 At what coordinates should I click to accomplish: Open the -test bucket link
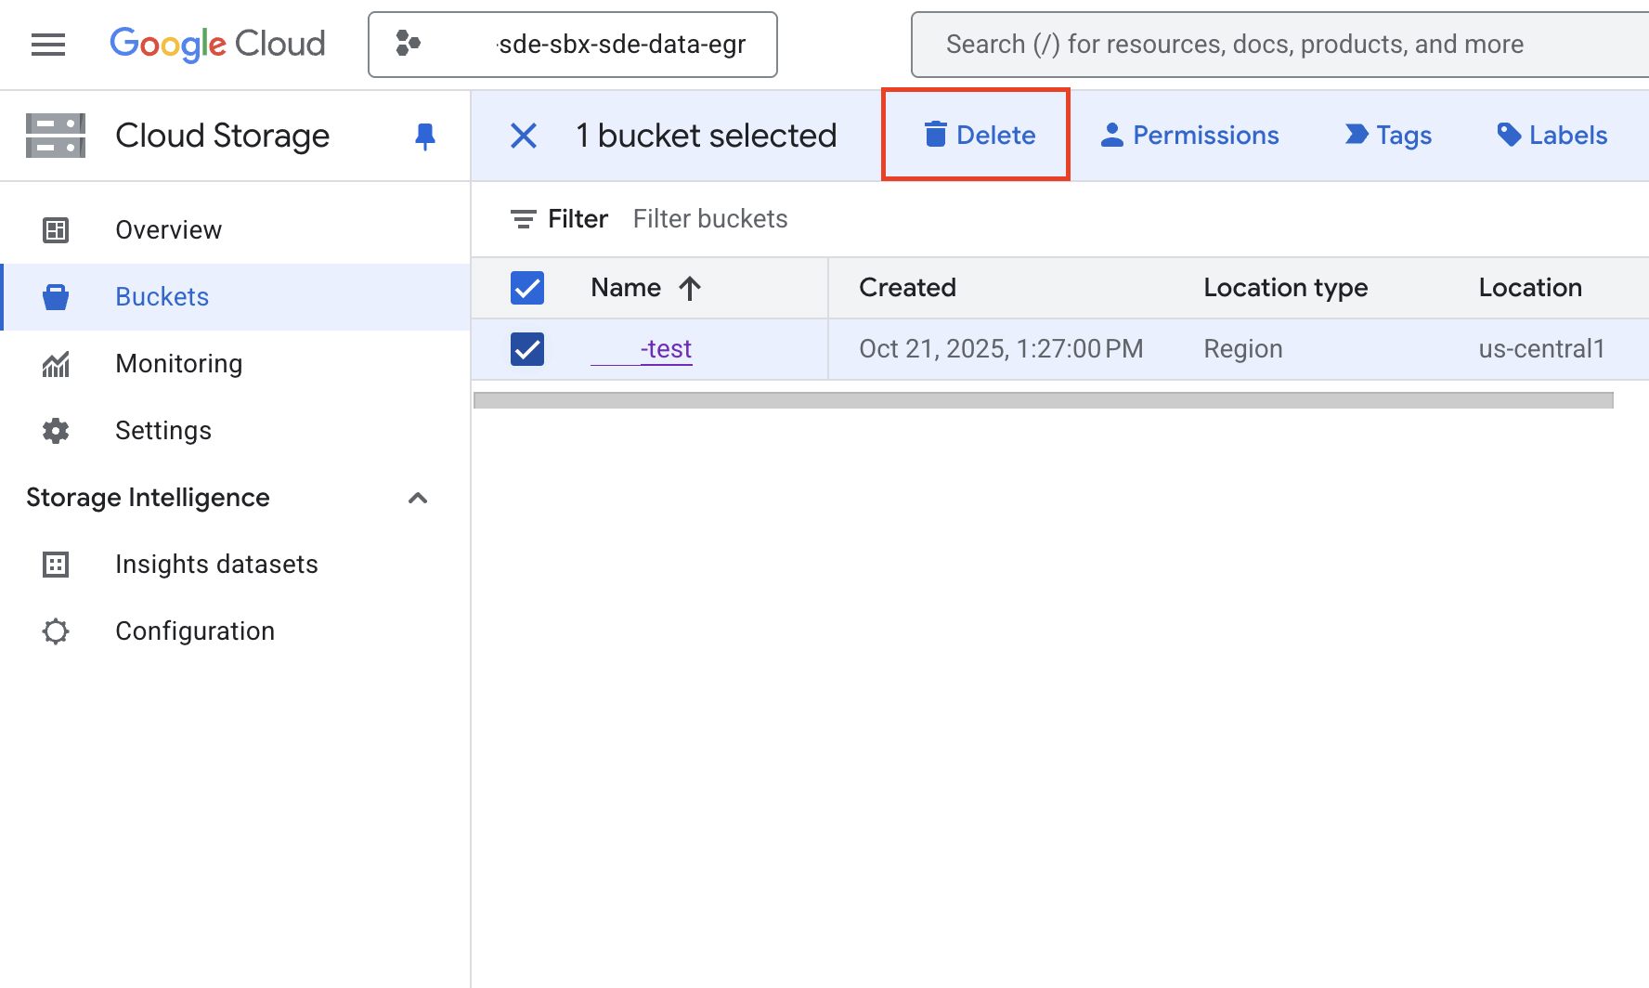[665, 349]
